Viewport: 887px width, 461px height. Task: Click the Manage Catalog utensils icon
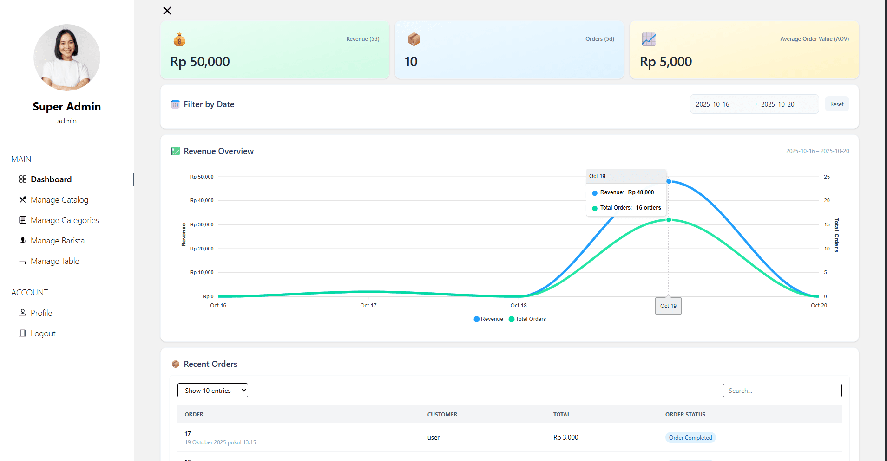pos(22,200)
